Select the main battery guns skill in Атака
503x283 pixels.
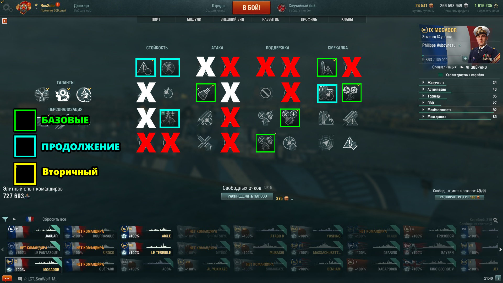pos(206,93)
